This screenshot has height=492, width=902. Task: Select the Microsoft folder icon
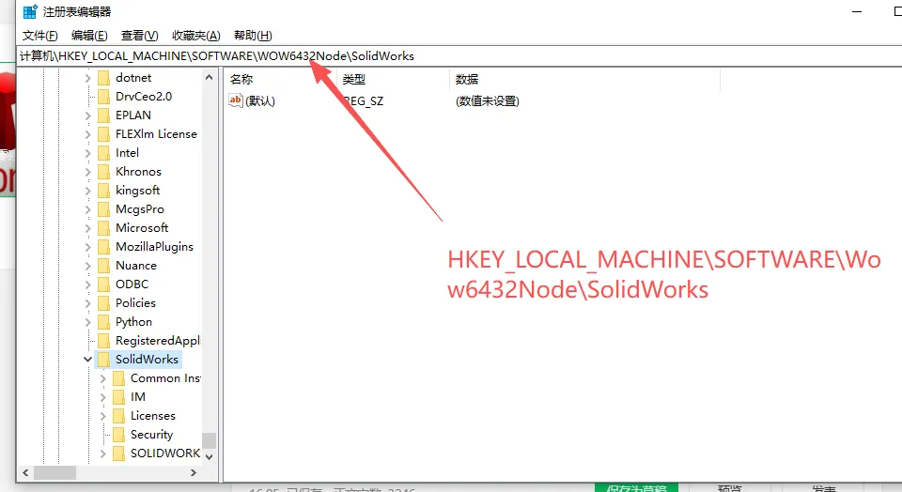[x=103, y=227]
